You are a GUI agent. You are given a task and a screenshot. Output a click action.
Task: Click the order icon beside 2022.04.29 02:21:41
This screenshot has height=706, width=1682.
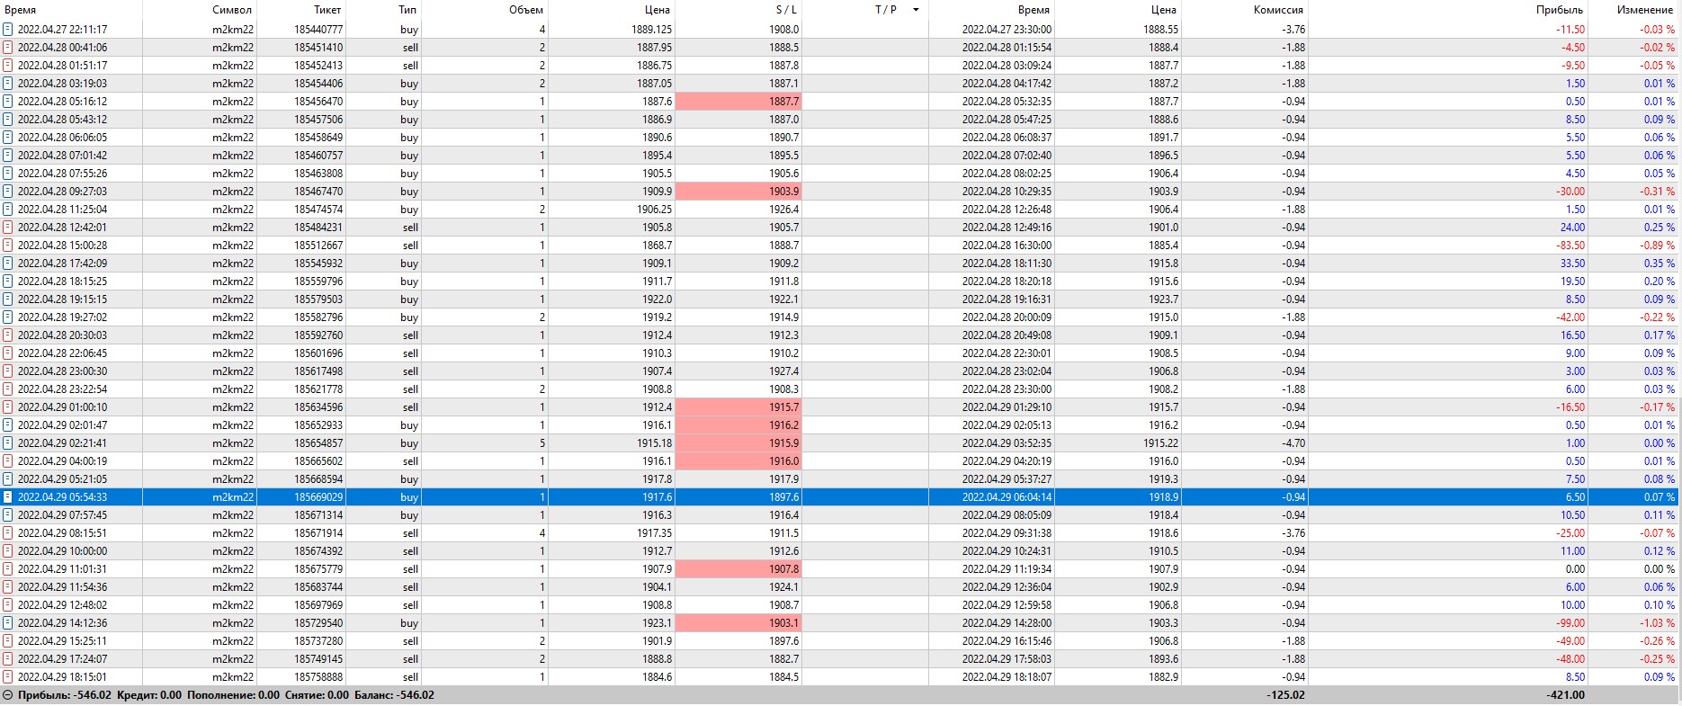(x=8, y=443)
